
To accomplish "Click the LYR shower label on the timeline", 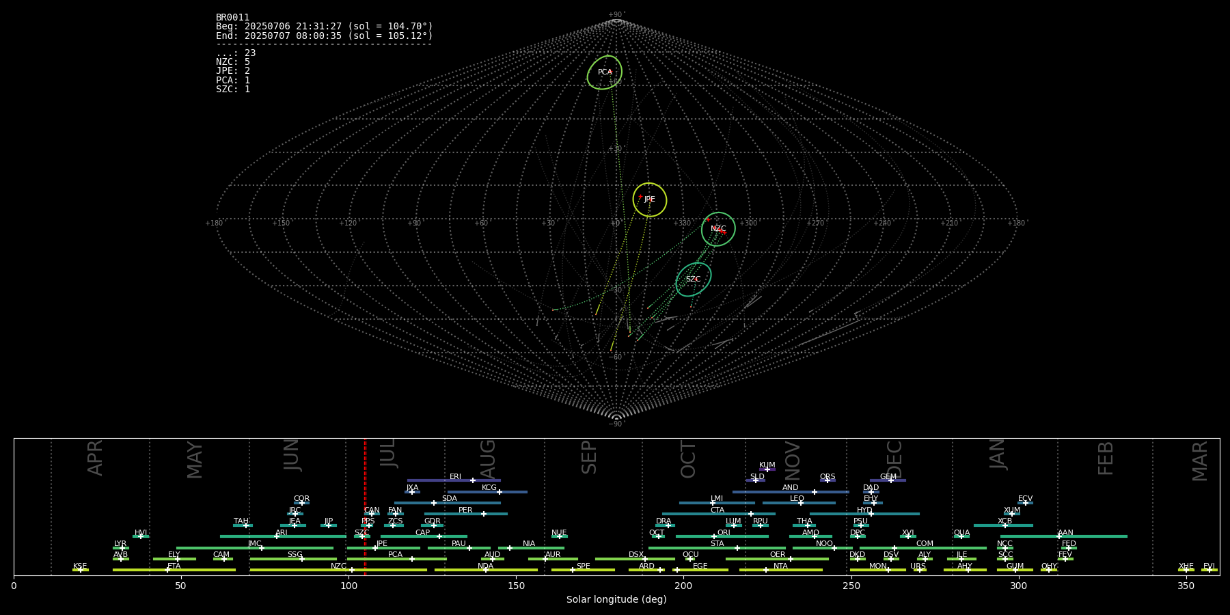I will [120, 544].
